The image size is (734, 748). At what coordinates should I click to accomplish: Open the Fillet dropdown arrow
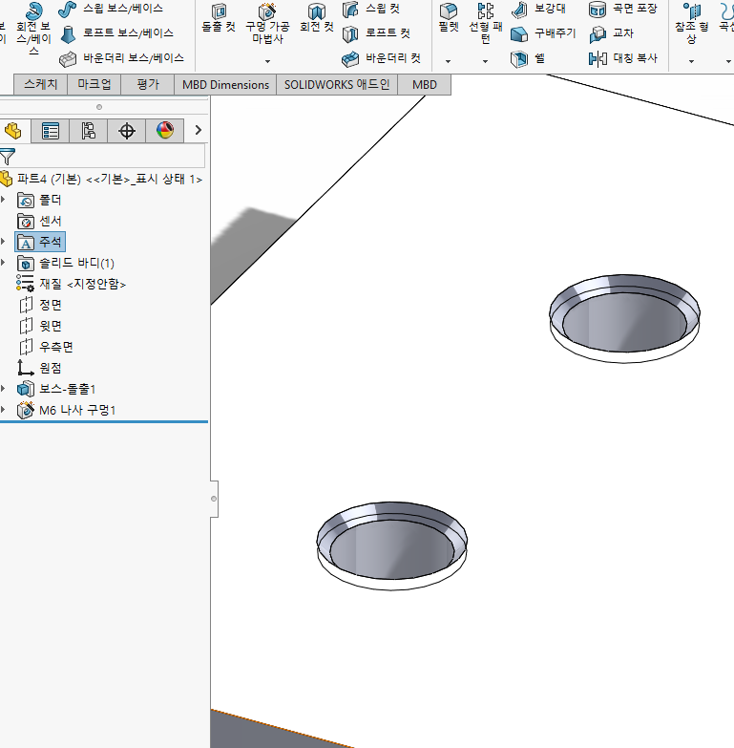pos(448,61)
